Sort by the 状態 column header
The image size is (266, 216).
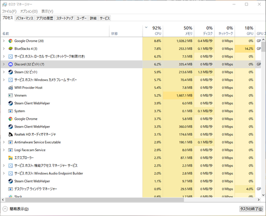[x=126, y=31]
